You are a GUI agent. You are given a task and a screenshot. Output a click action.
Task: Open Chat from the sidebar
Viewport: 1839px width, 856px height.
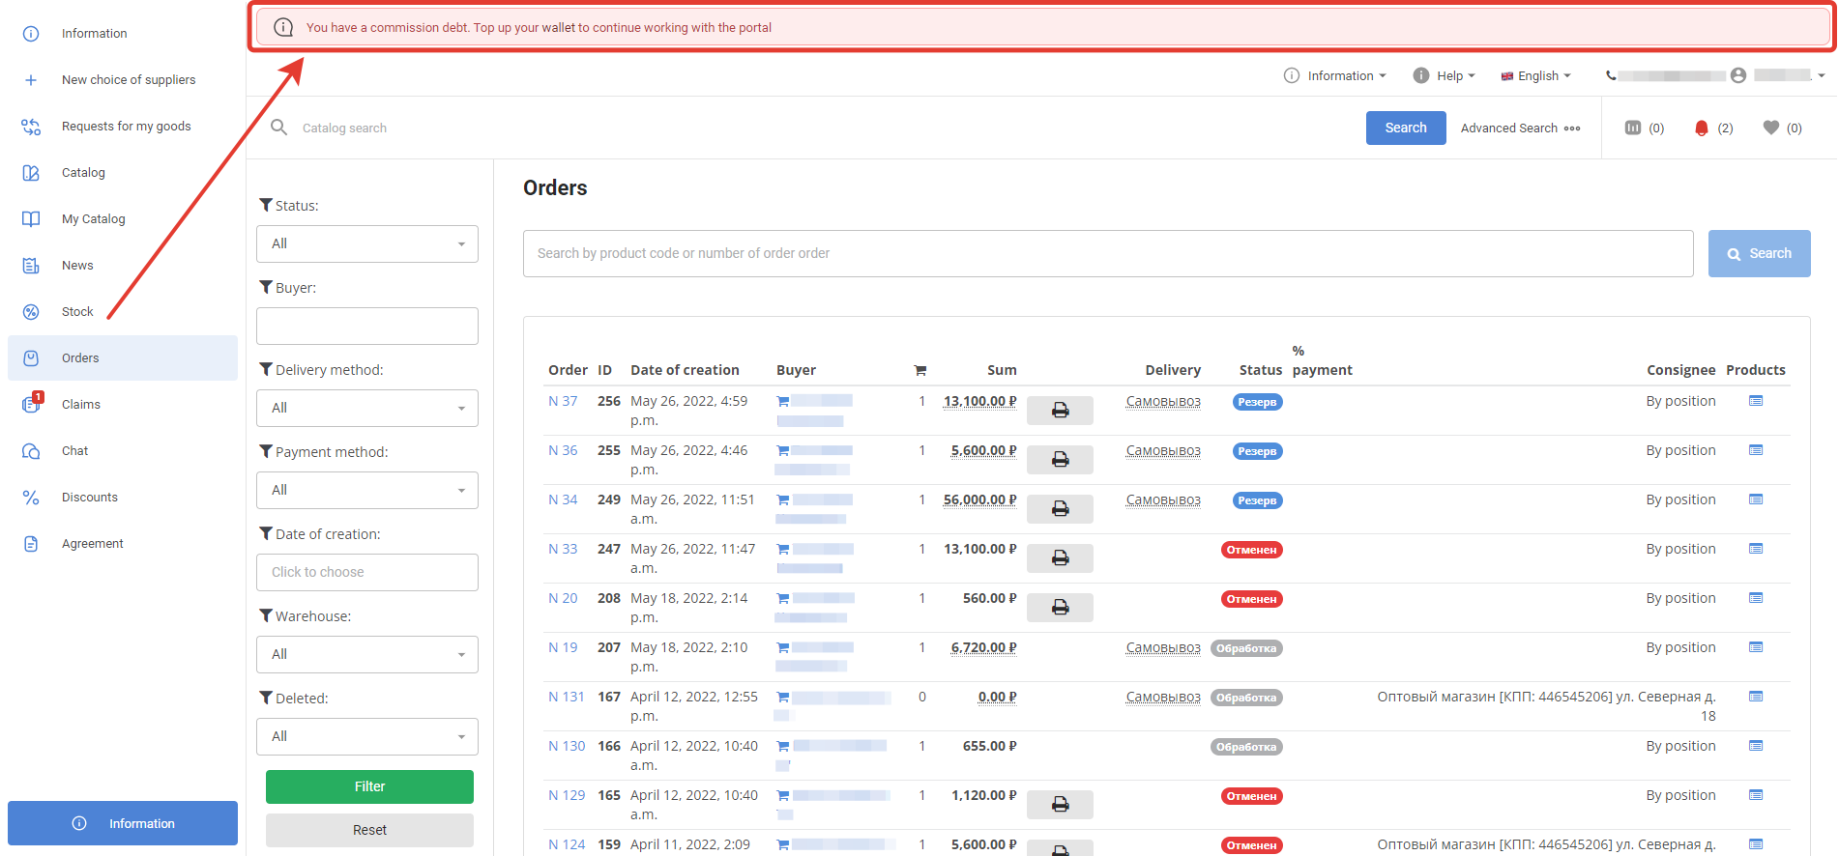(75, 451)
